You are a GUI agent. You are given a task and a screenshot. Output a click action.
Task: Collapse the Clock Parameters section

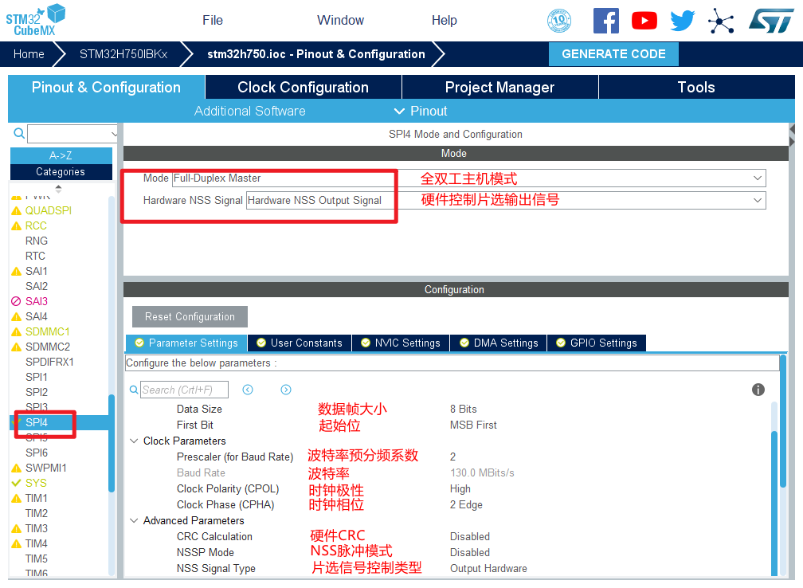point(133,441)
